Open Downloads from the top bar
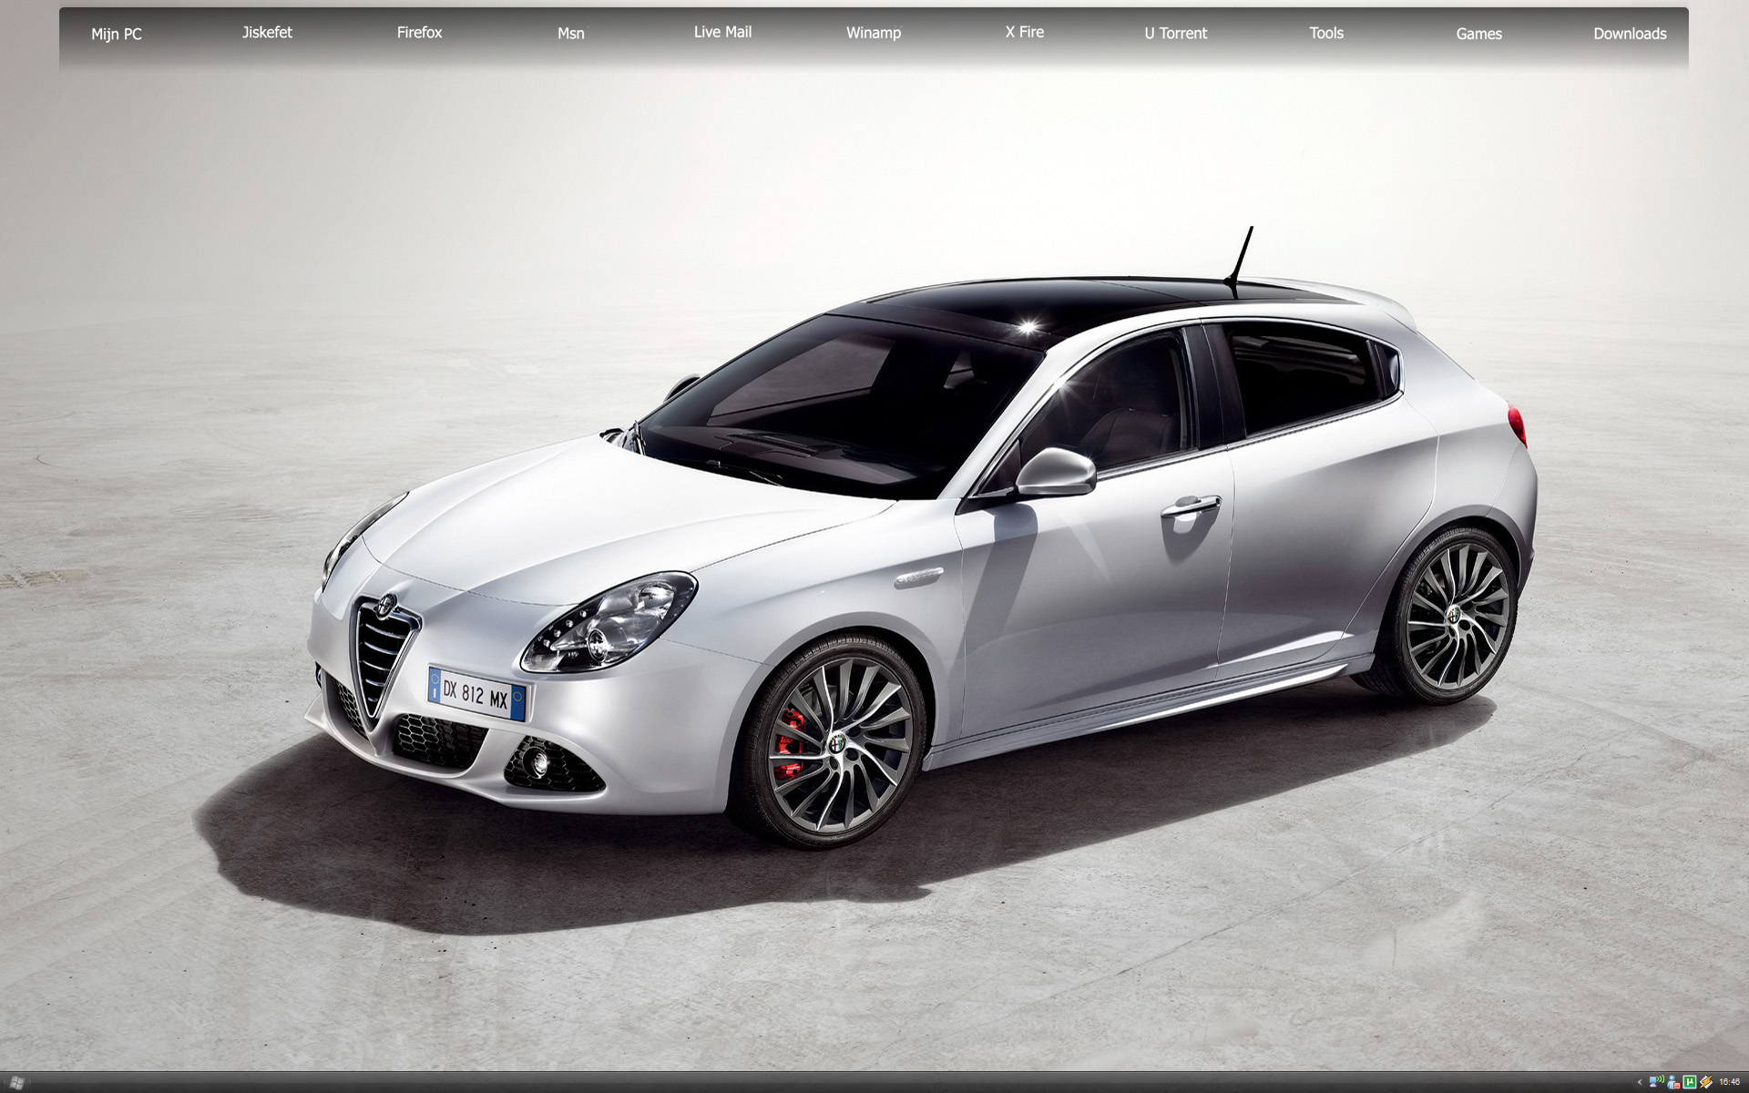The width and height of the screenshot is (1749, 1093). coord(1630,34)
